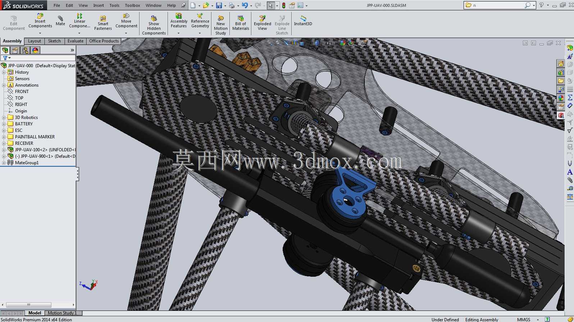The height and width of the screenshot is (322, 574).
Task: Expand the Assembly Features dropdown arrow
Action: click(x=178, y=33)
